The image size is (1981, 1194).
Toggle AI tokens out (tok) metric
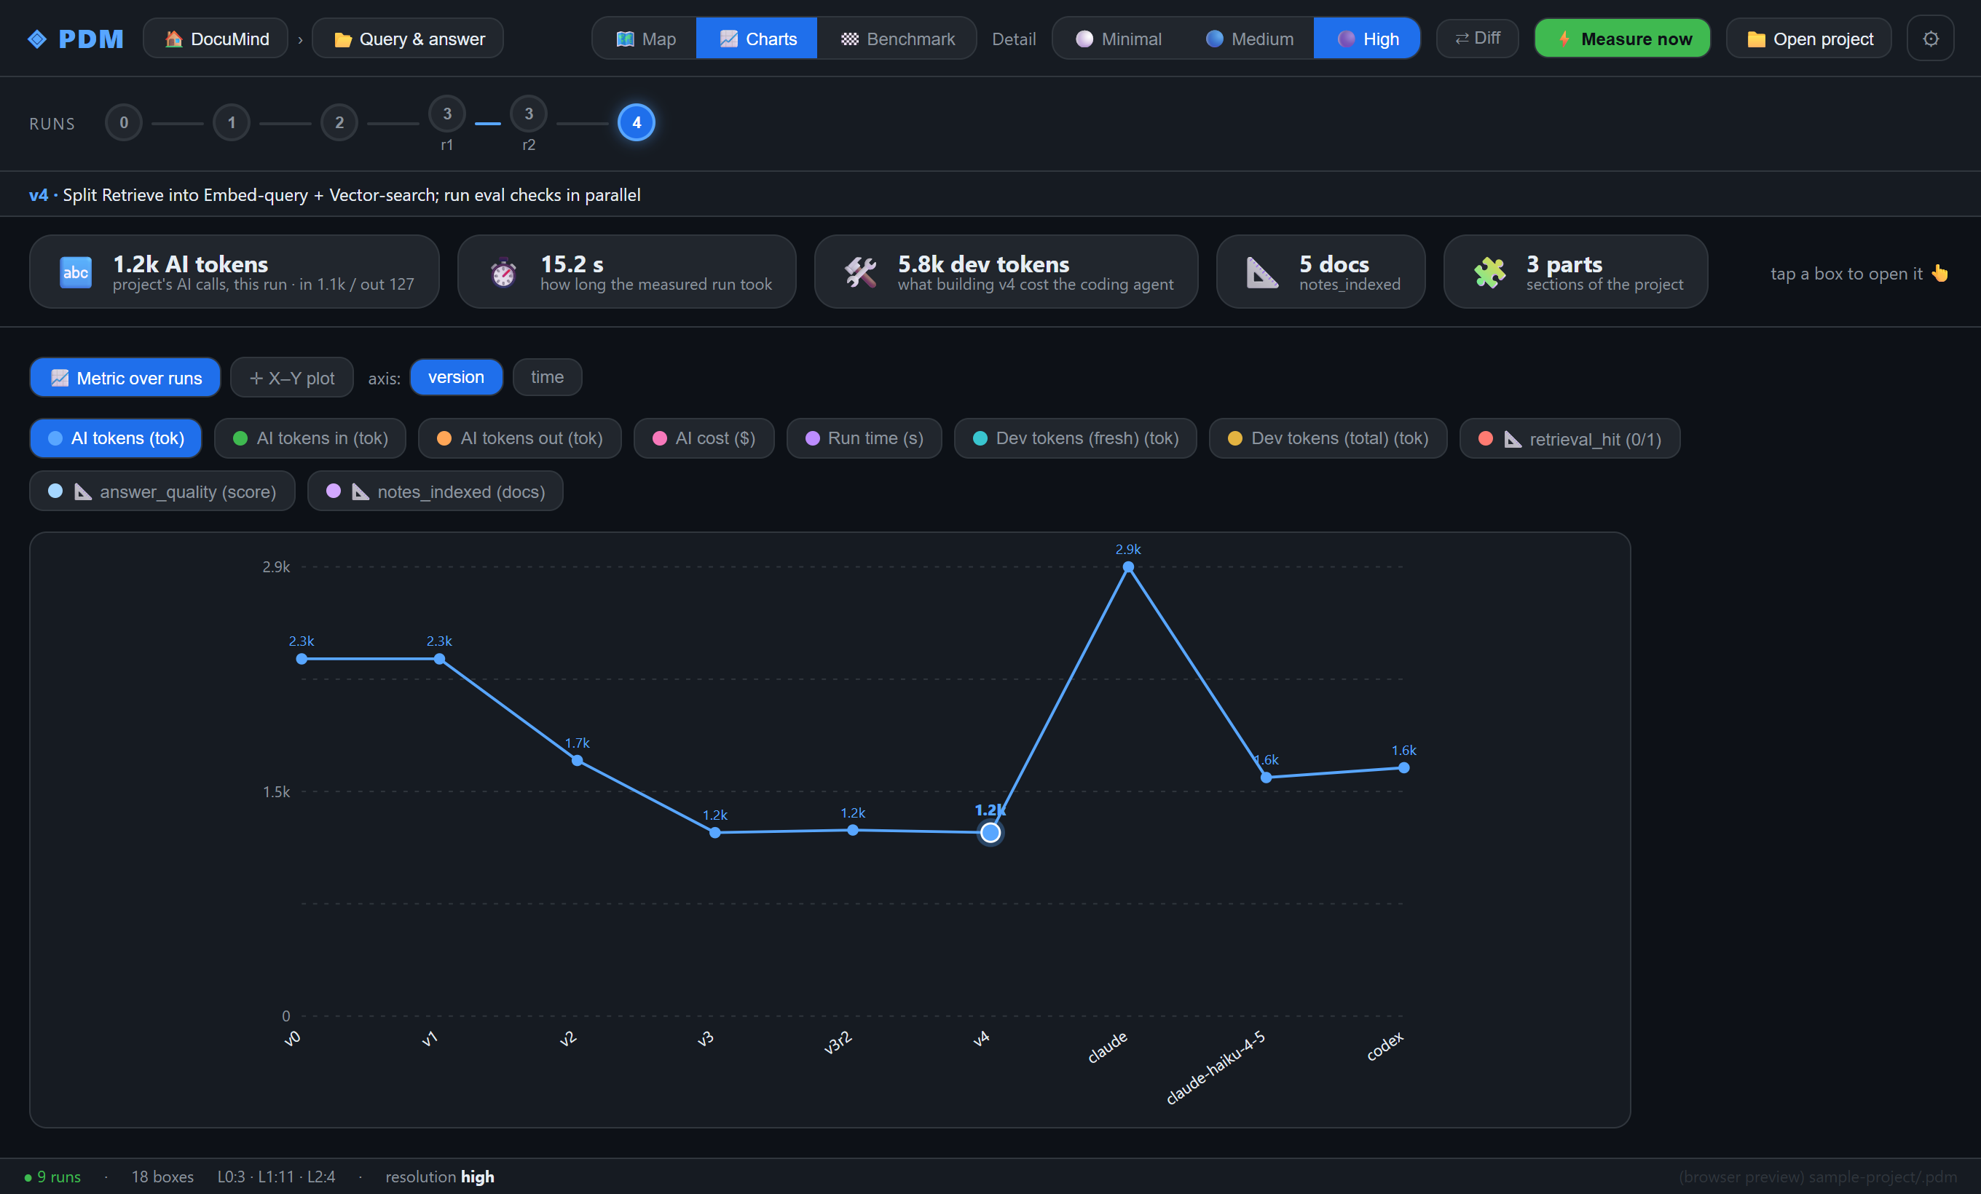pos(519,439)
